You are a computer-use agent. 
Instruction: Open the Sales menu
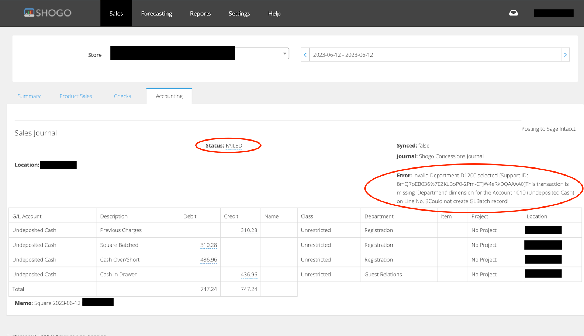click(x=116, y=14)
